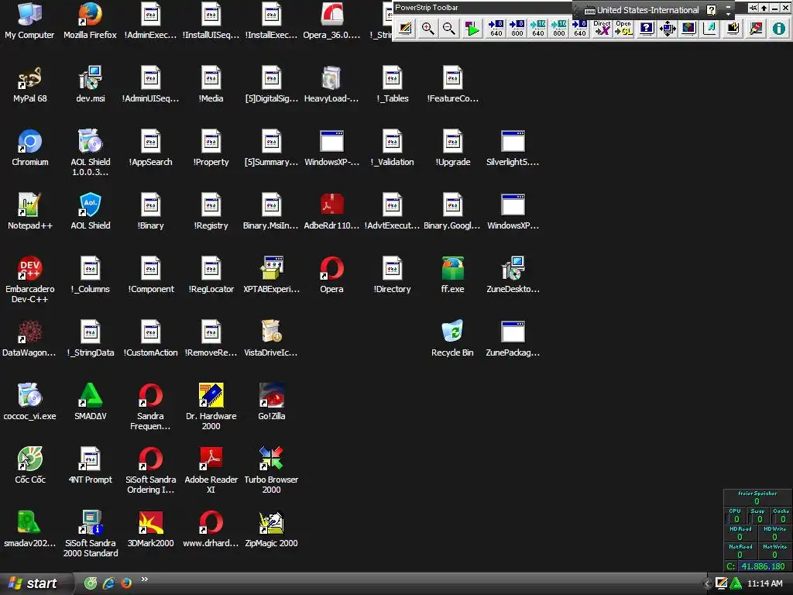
Task: Select the Chromium desktop shortcut
Action: [x=30, y=148]
